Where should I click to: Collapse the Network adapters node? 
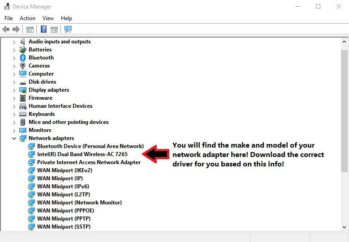coord(14,138)
